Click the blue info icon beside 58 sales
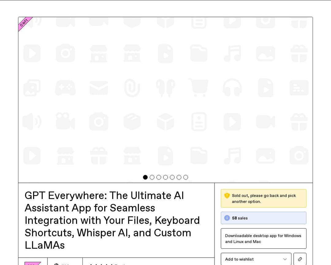331x265 pixels. (227, 218)
